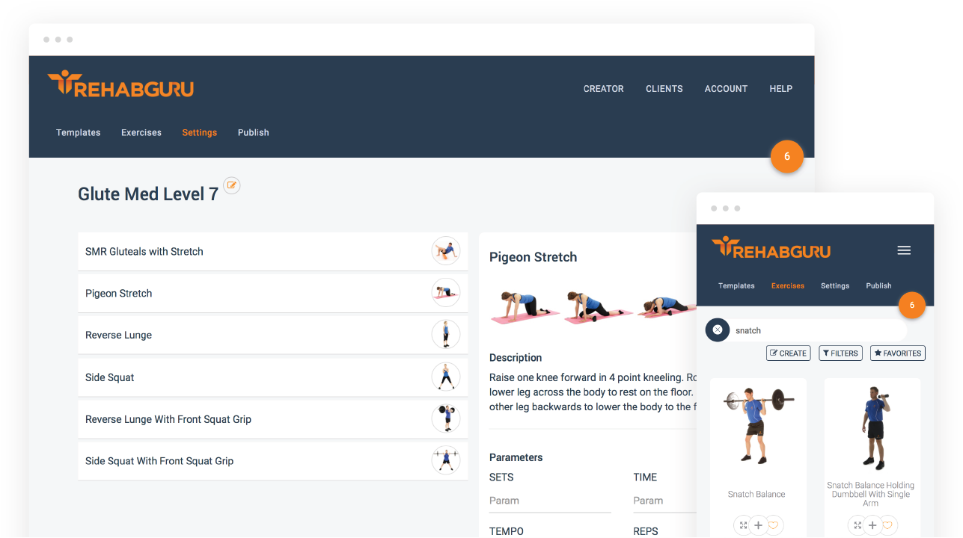This screenshot has height=538, width=963.
Task: Clear the snatch search using the X icon
Action: 717,330
